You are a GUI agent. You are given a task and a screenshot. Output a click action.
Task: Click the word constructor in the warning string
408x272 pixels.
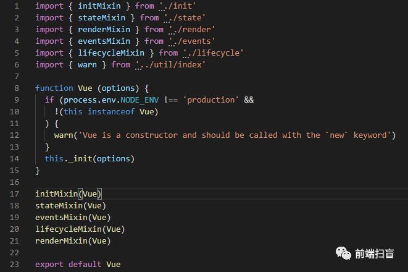click(152, 135)
